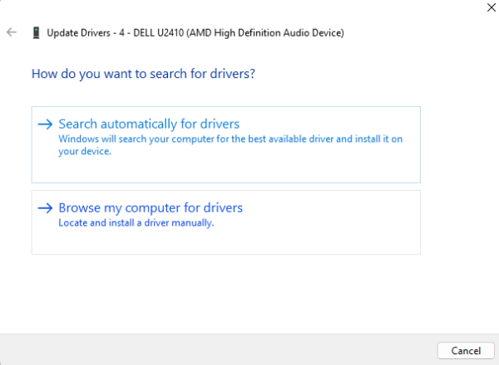The height and width of the screenshot is (365, 499).
Task: Click the arrow icon beside Browse my computer
Action: coord(45,208)
